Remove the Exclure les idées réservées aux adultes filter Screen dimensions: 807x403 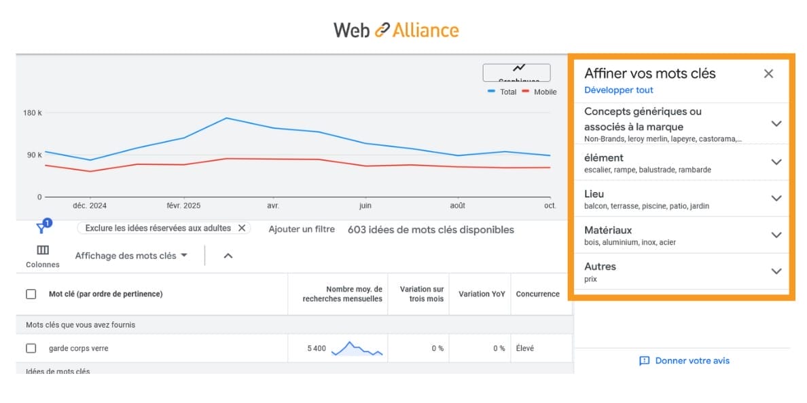(x=243, y=228)
